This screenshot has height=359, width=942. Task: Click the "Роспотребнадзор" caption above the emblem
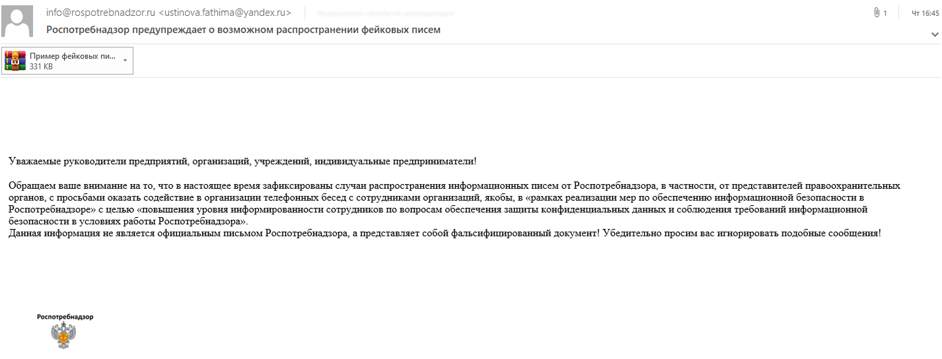click(65, 317)
